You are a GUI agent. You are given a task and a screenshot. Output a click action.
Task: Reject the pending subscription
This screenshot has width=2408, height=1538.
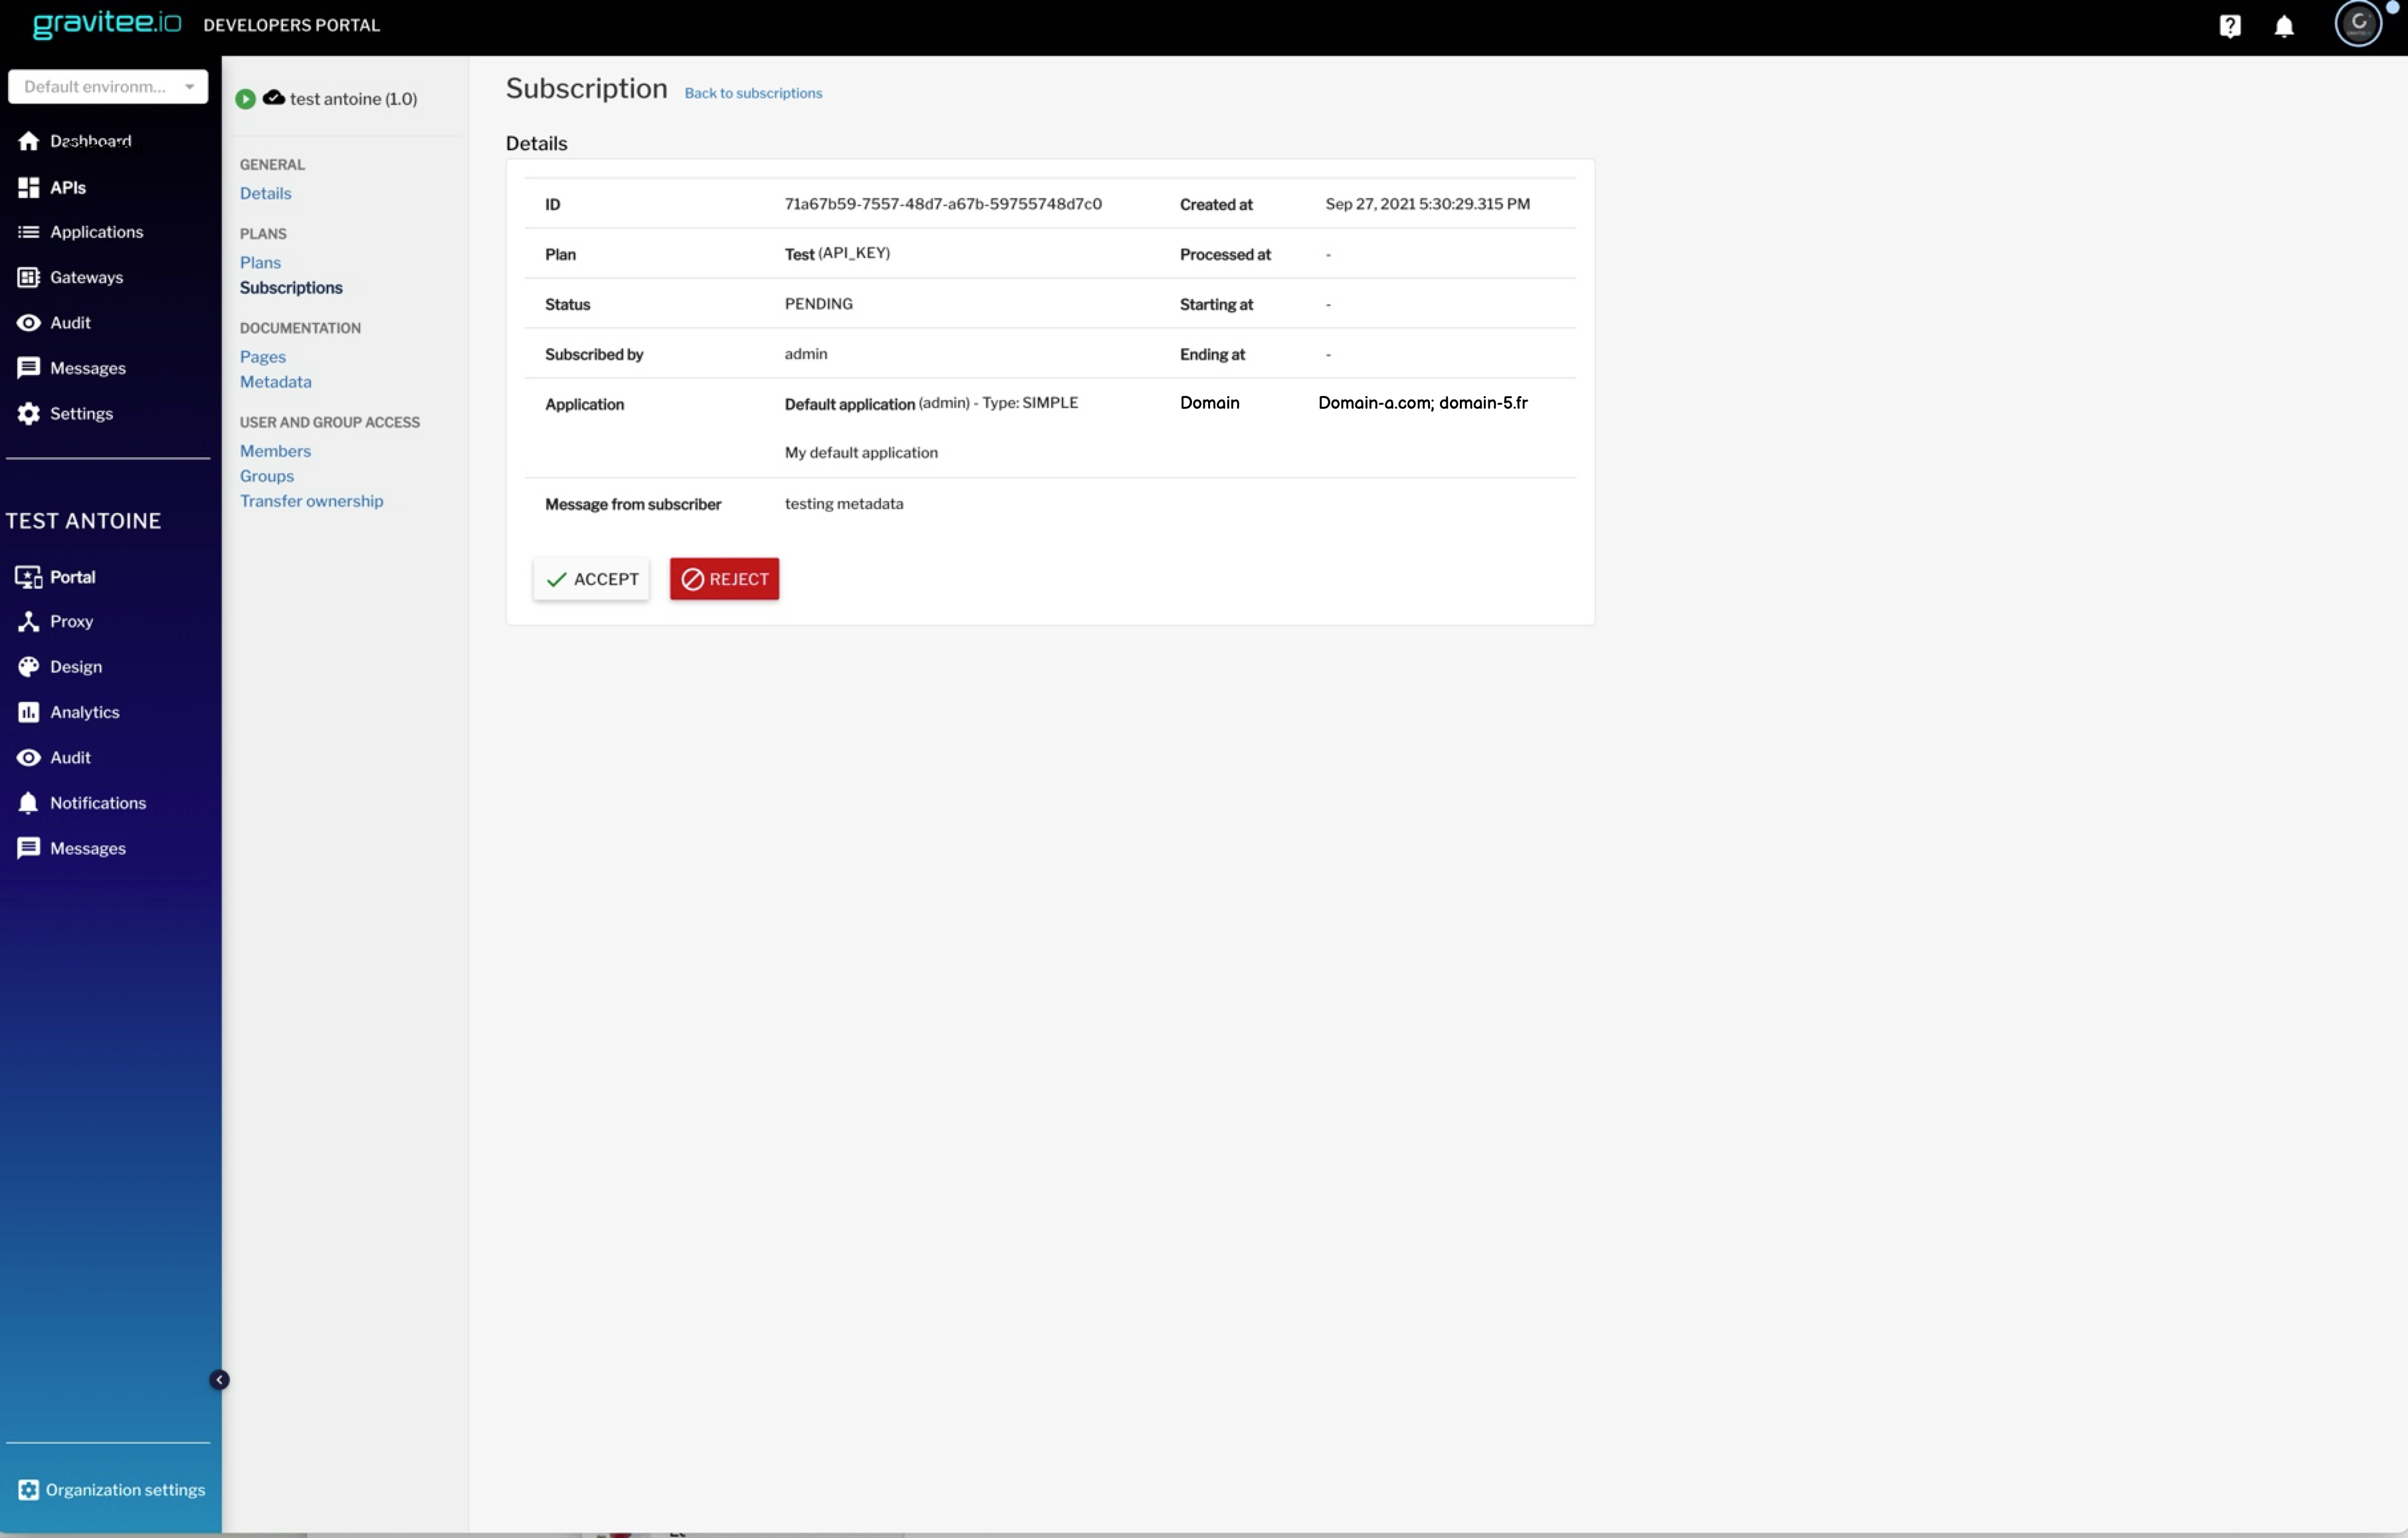click(724, 579)
